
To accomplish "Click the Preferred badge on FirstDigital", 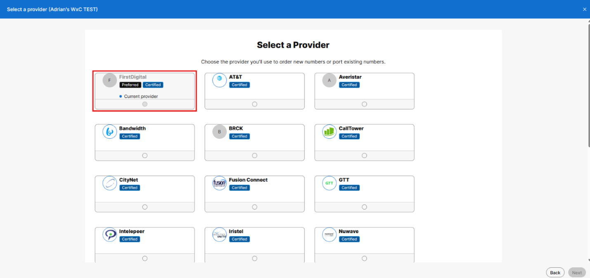I will [130, 85].
